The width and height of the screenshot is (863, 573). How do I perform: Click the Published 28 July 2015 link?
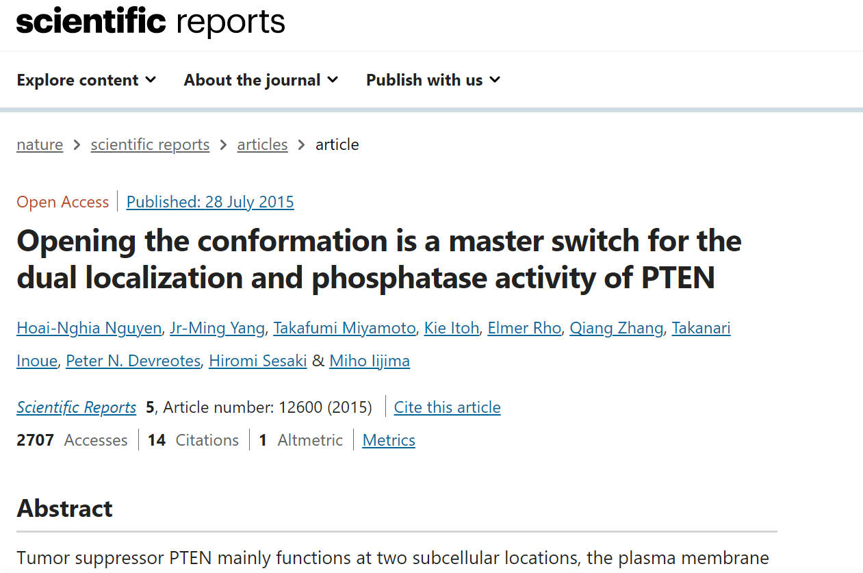(x=210, y=201)
